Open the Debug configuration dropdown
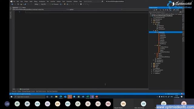The image size is (194, 109). (x=37, y=4)
